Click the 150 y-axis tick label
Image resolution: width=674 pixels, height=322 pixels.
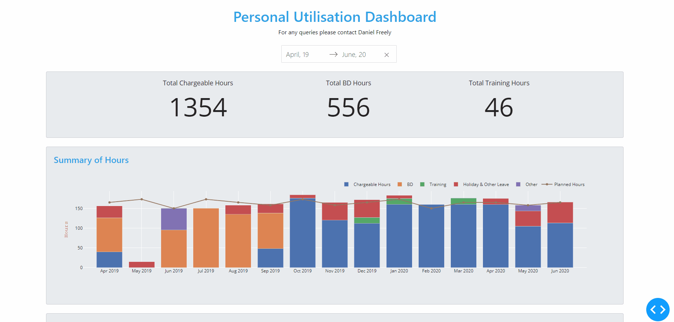click(x=79, y=209)
